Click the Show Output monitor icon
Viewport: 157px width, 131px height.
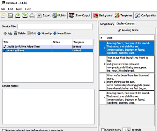[x=72, y=15]
